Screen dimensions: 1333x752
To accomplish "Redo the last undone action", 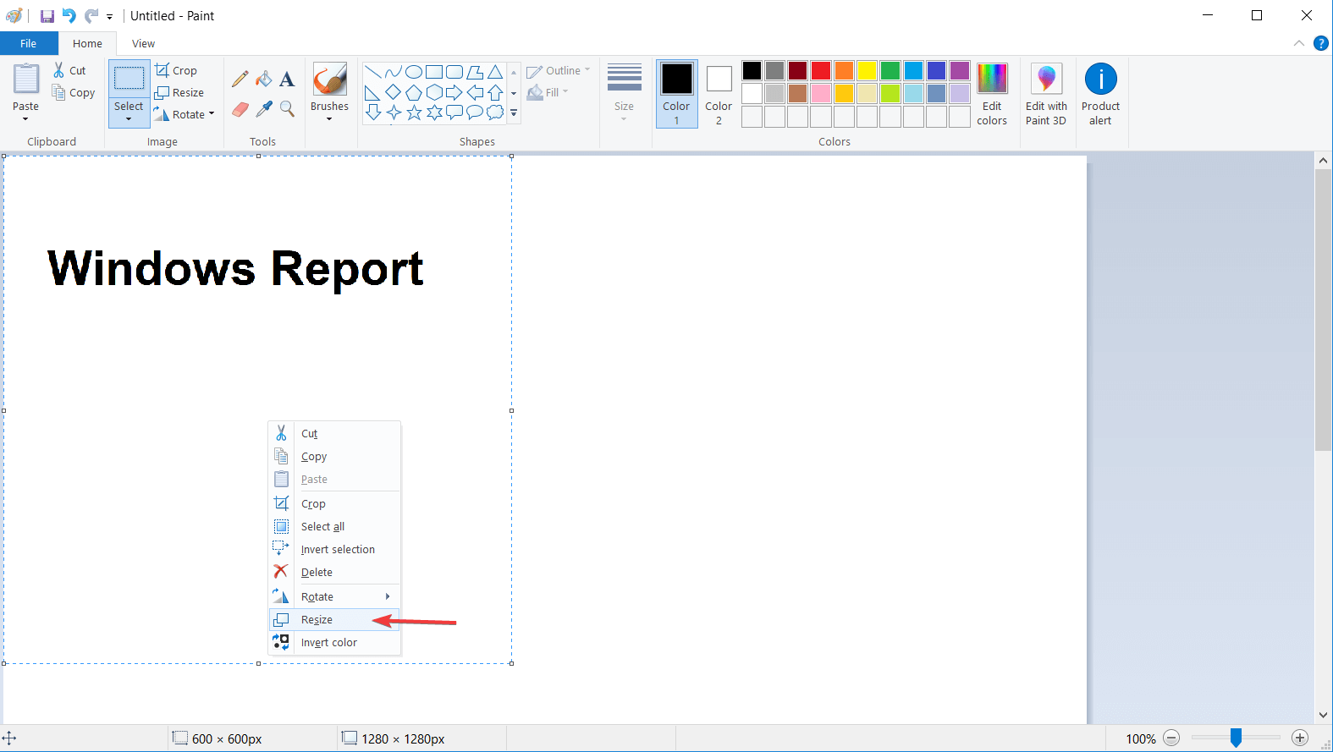I will click(x=91, y=15).
